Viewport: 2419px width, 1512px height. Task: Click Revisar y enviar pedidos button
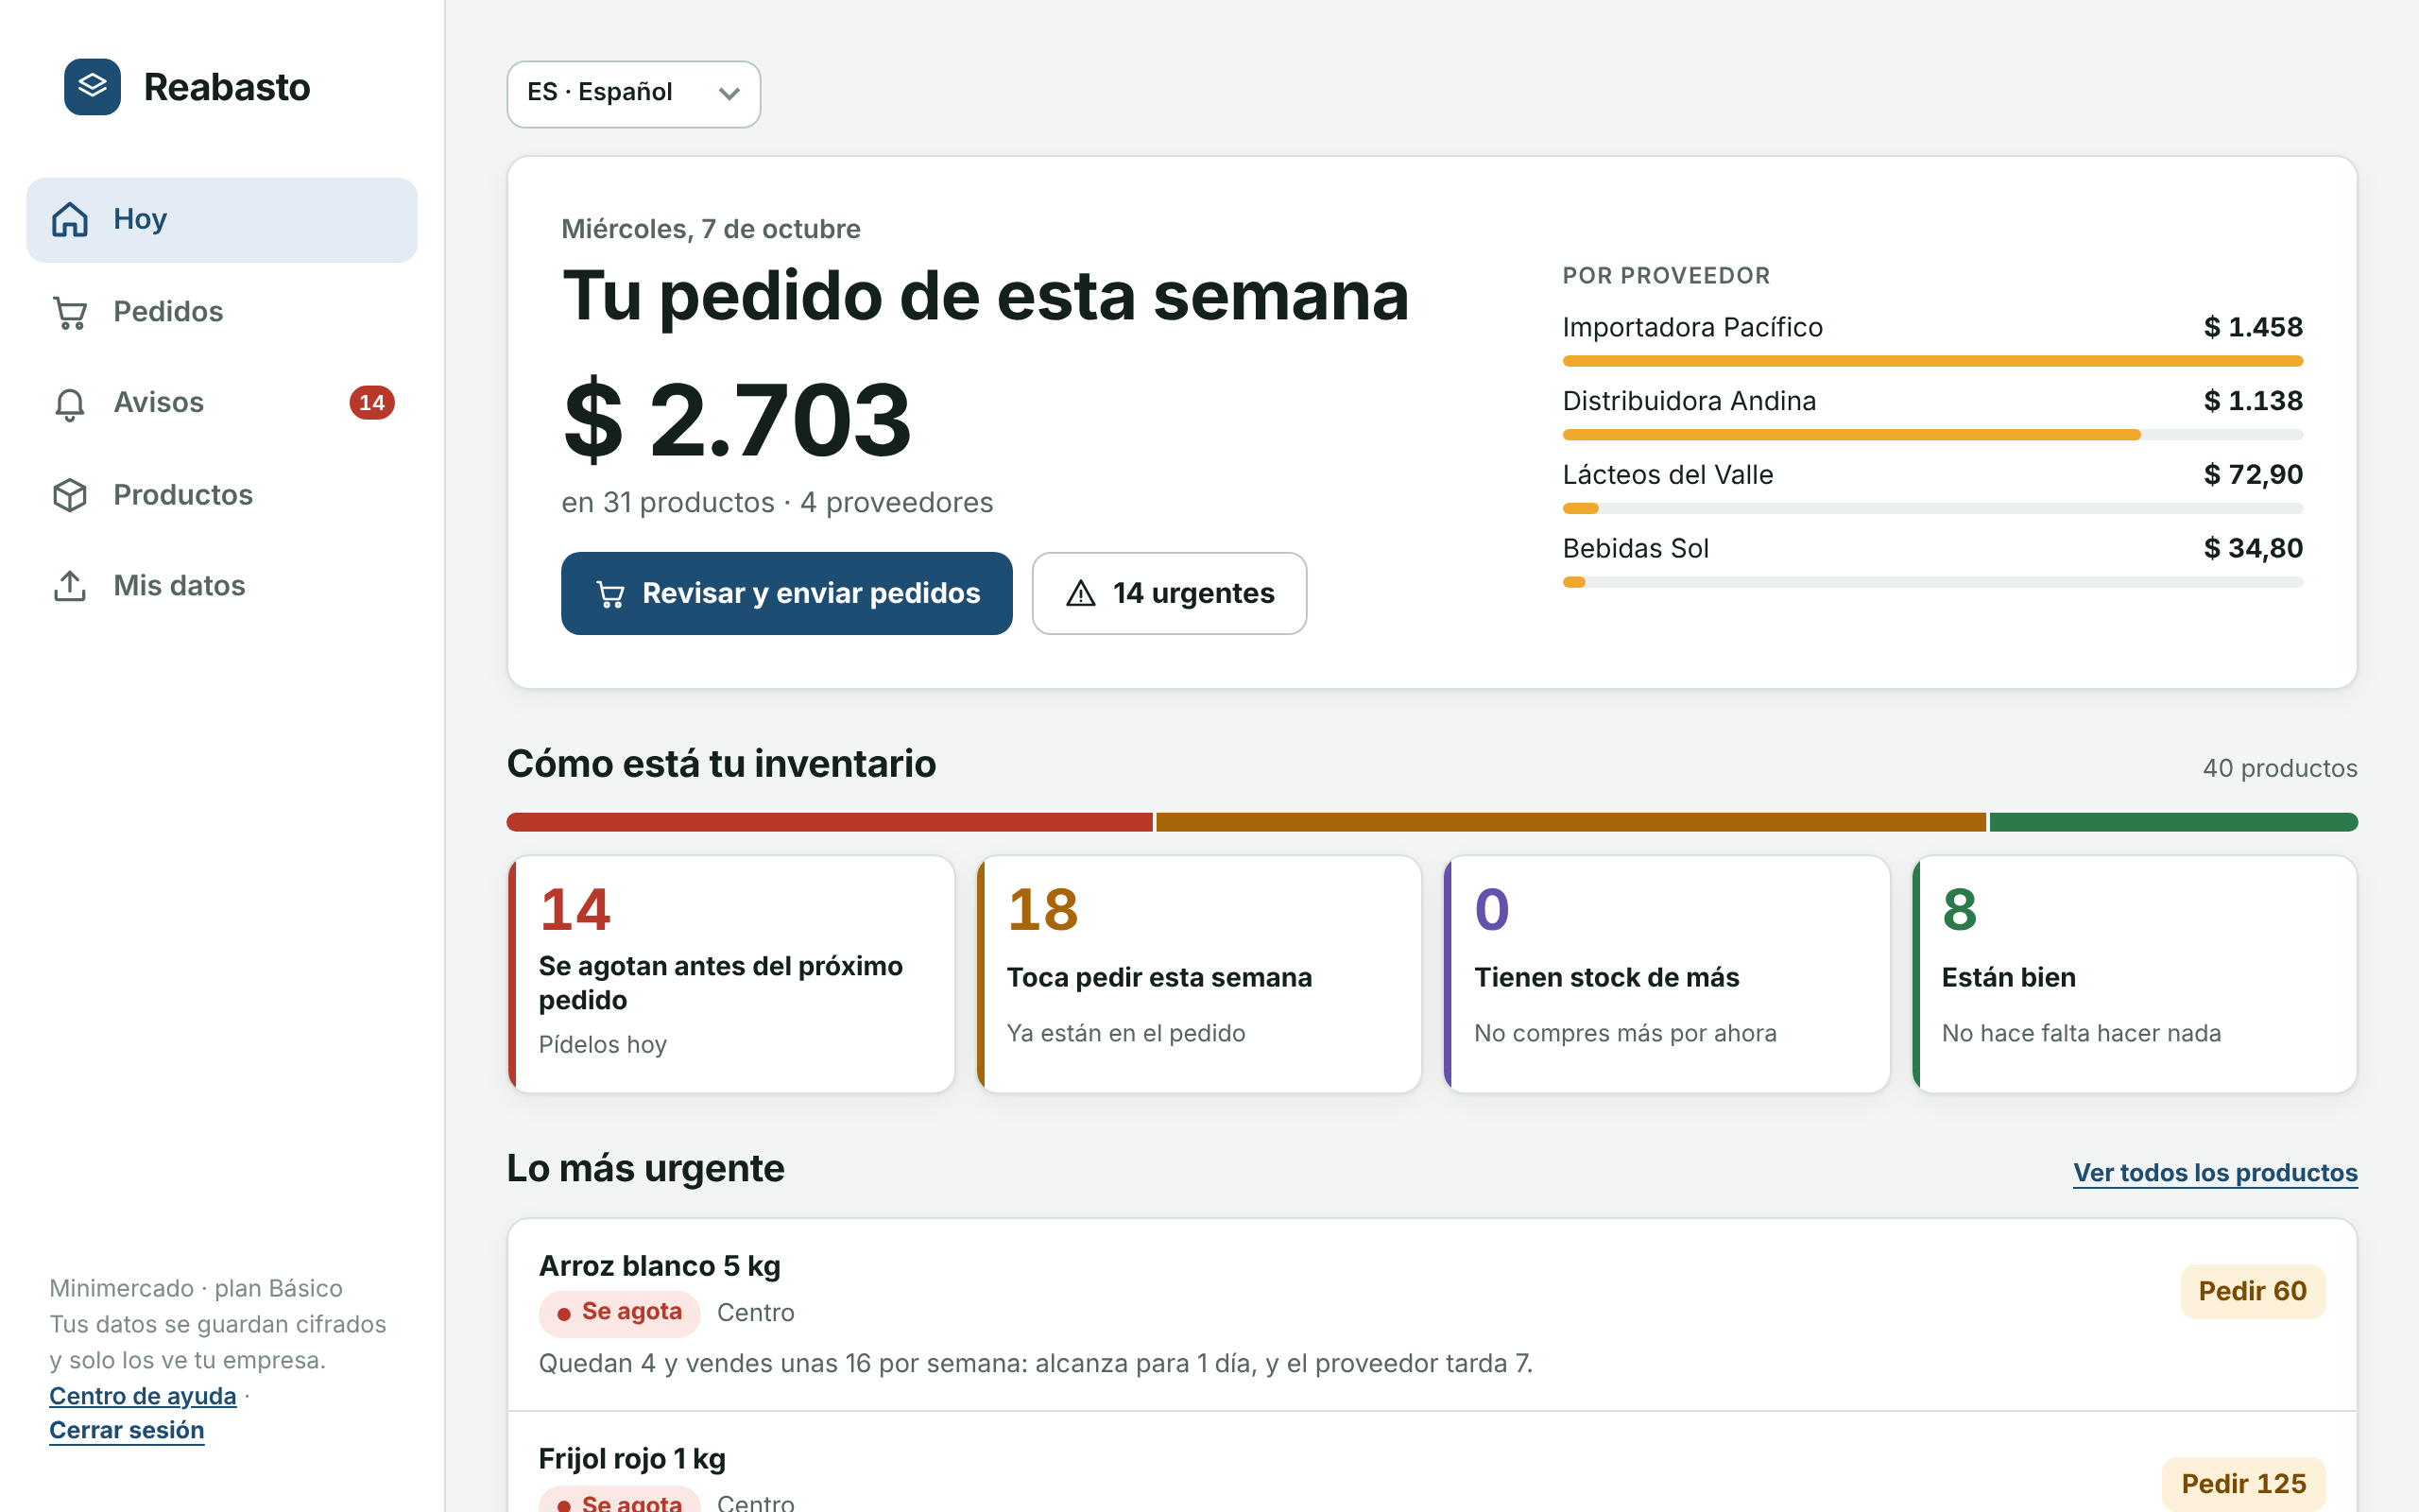[787, 594]
